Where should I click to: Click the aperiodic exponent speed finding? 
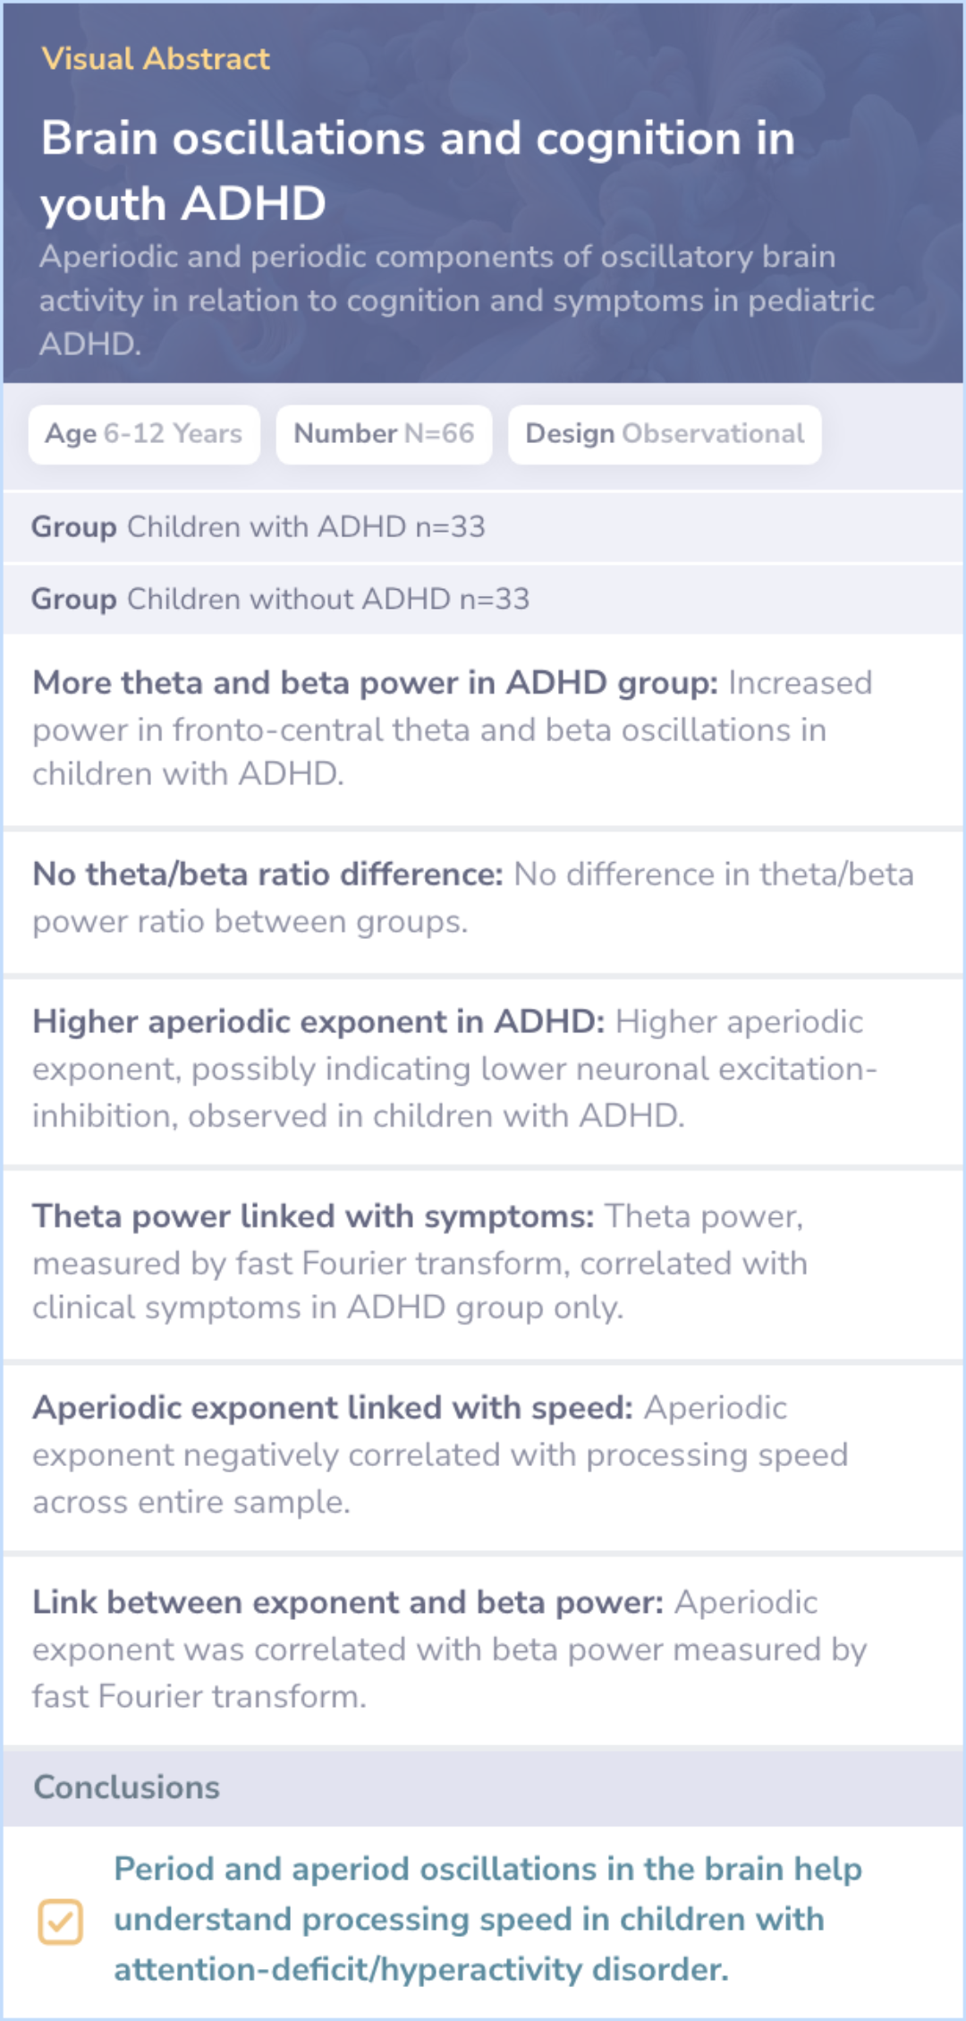click(483, 1454)
